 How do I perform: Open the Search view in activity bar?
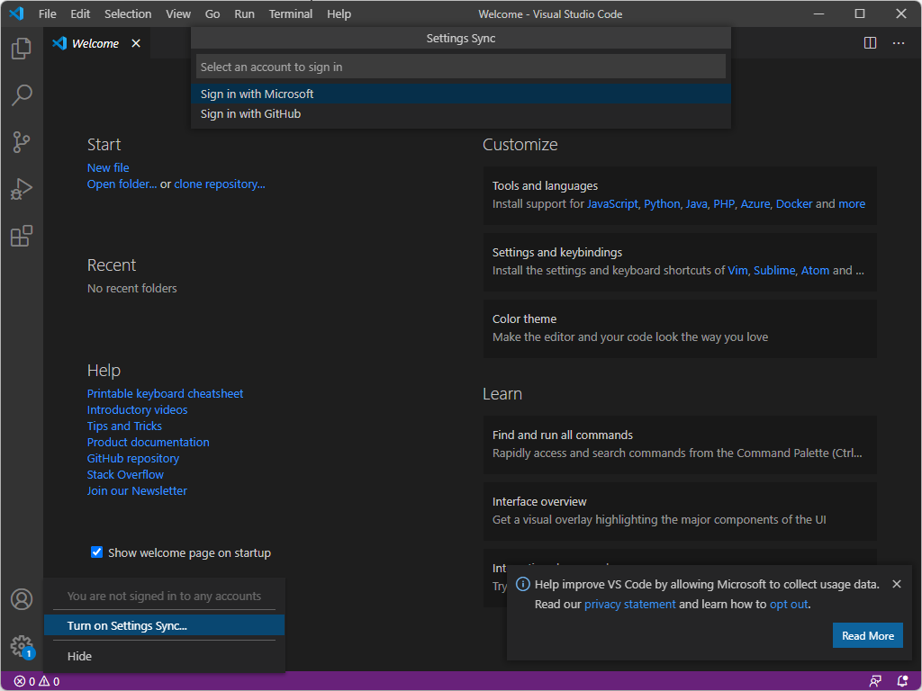(22, 95)
